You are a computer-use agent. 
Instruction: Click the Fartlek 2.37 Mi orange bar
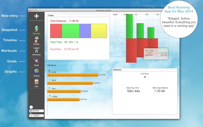tap(63, 100)
